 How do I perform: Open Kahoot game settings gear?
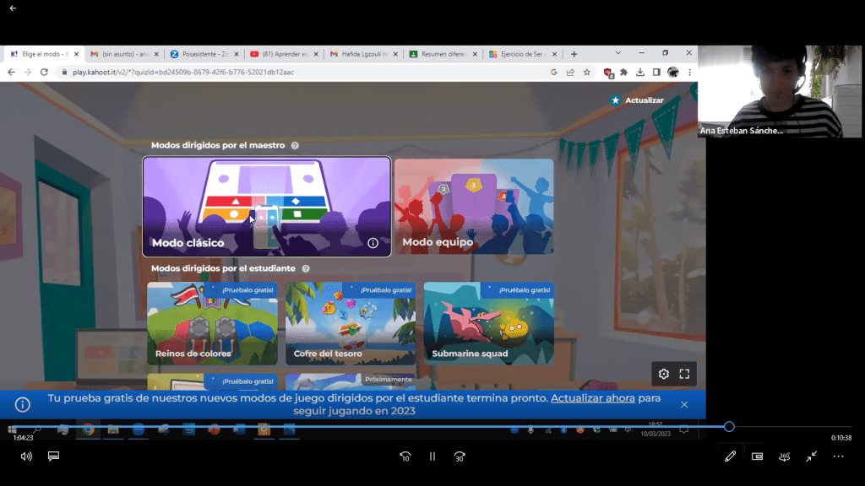point(664,374)
